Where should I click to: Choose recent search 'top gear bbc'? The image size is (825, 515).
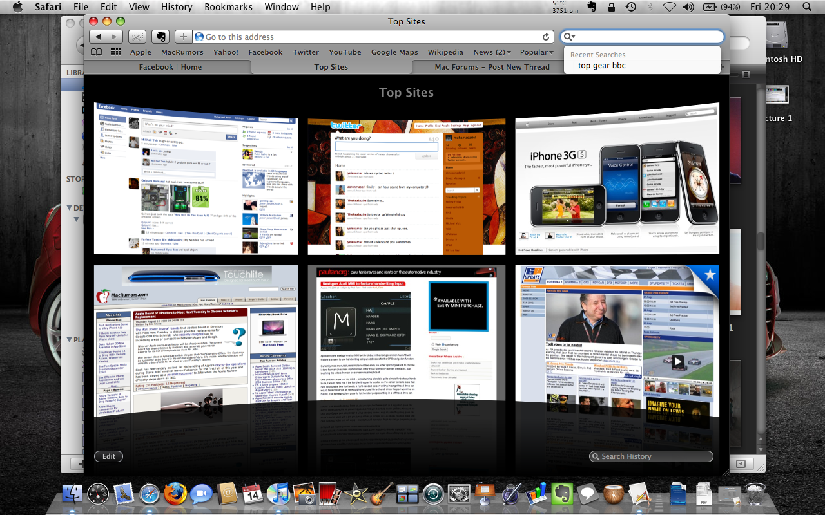tap(602, 66)
